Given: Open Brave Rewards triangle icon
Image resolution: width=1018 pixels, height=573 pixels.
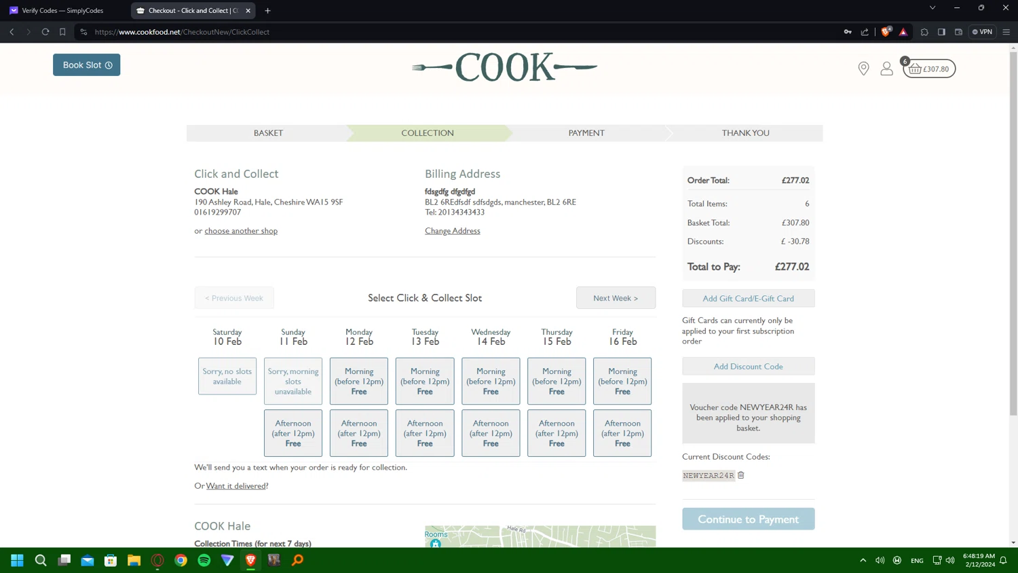Looking at the screenshot, I should [x=903, y=32].
